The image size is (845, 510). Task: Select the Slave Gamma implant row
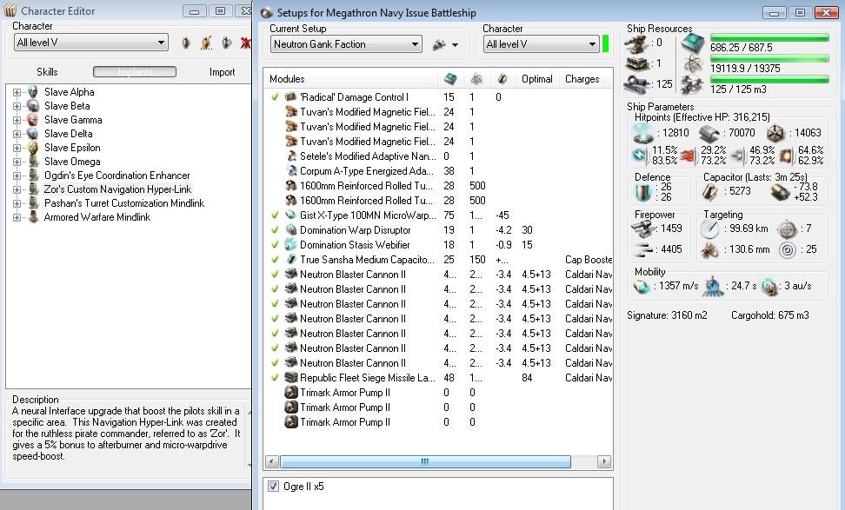(x=73, y=120)
